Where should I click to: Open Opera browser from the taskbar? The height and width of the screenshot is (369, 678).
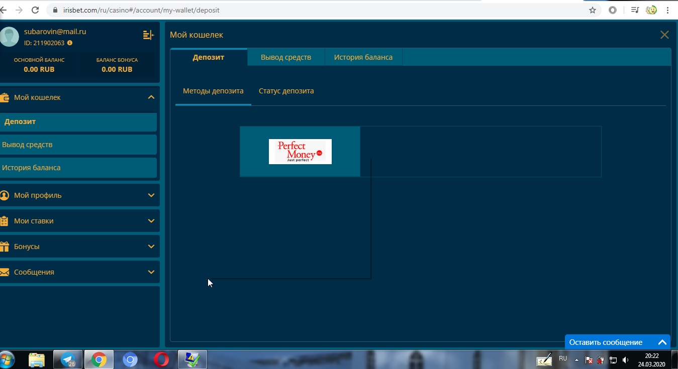click(x=161, y=359)
